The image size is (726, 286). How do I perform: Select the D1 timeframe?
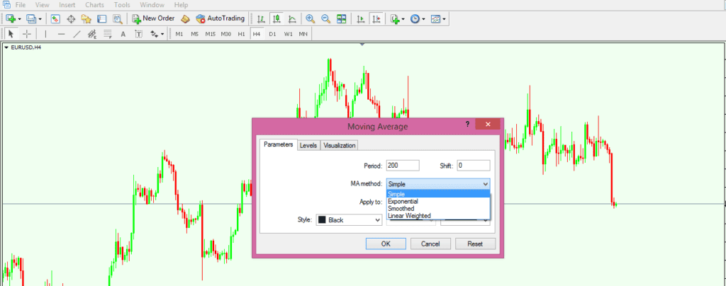[x=272, y=34]
